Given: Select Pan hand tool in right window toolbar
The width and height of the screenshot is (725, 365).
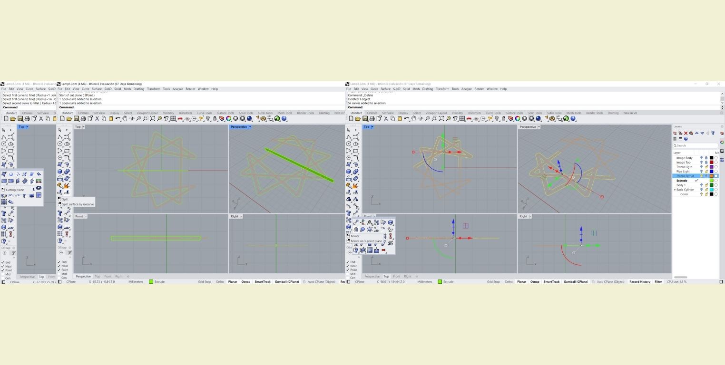Looking at the screenshot, I should pyautogui.click(x=413, y=119).
